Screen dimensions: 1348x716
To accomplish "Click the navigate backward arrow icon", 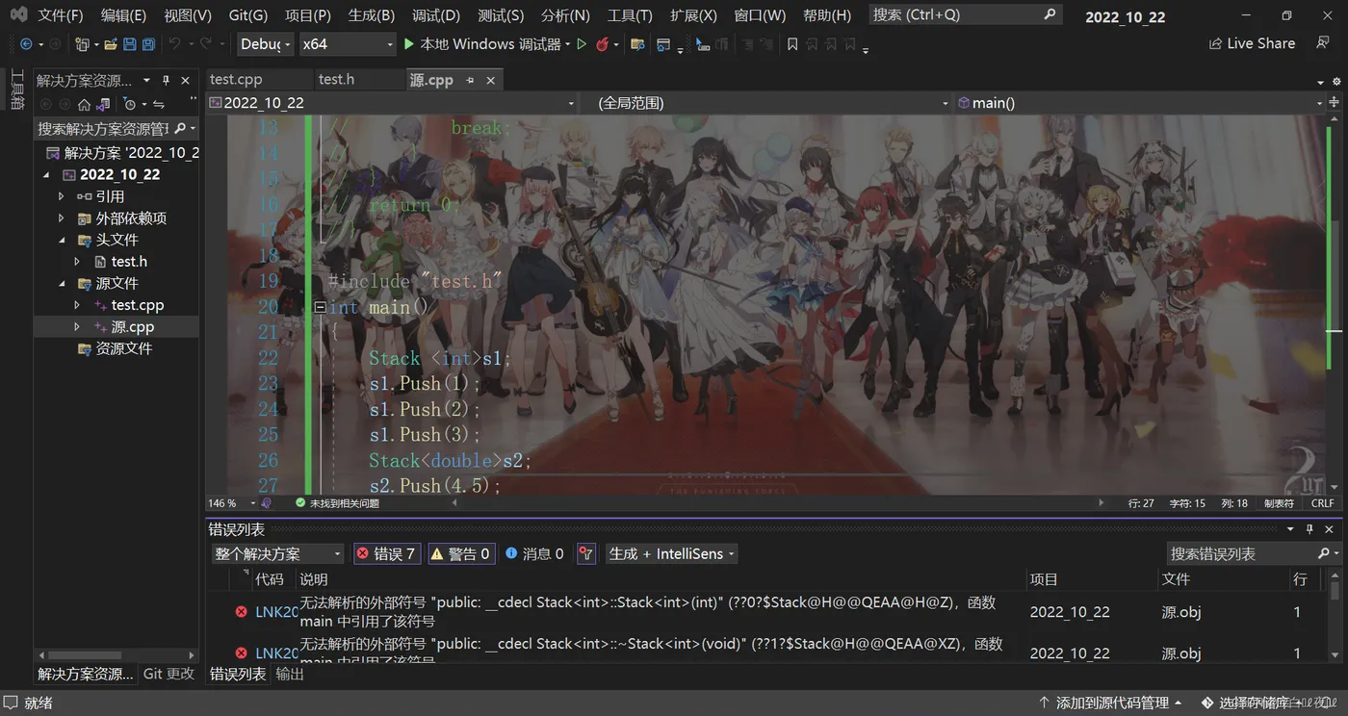I will 26,44.
